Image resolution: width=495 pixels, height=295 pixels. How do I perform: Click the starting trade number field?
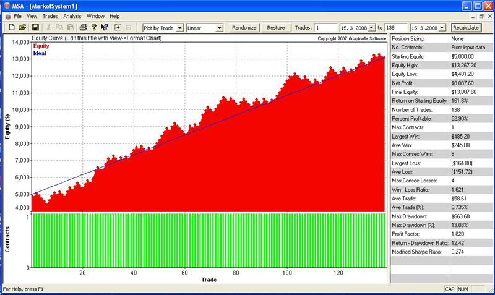click(x=326, y=28)
